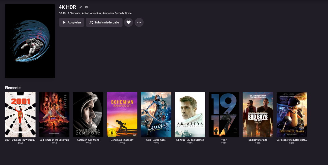This screenshot has width=328, height=165.
Task: Click the title text 'Alita - Battle Angel'
Action: click(x=156, y=140)
